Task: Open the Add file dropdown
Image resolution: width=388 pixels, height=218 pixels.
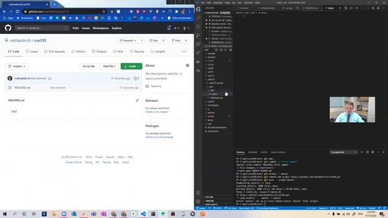Action: (109, 66)
